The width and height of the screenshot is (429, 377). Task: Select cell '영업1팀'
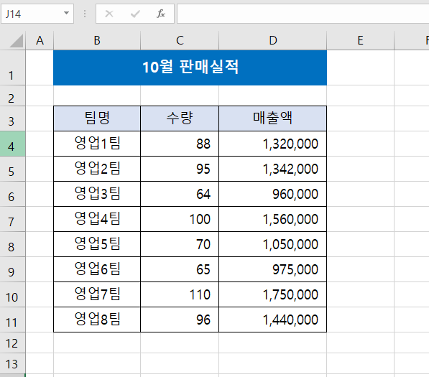coord(97,144)
